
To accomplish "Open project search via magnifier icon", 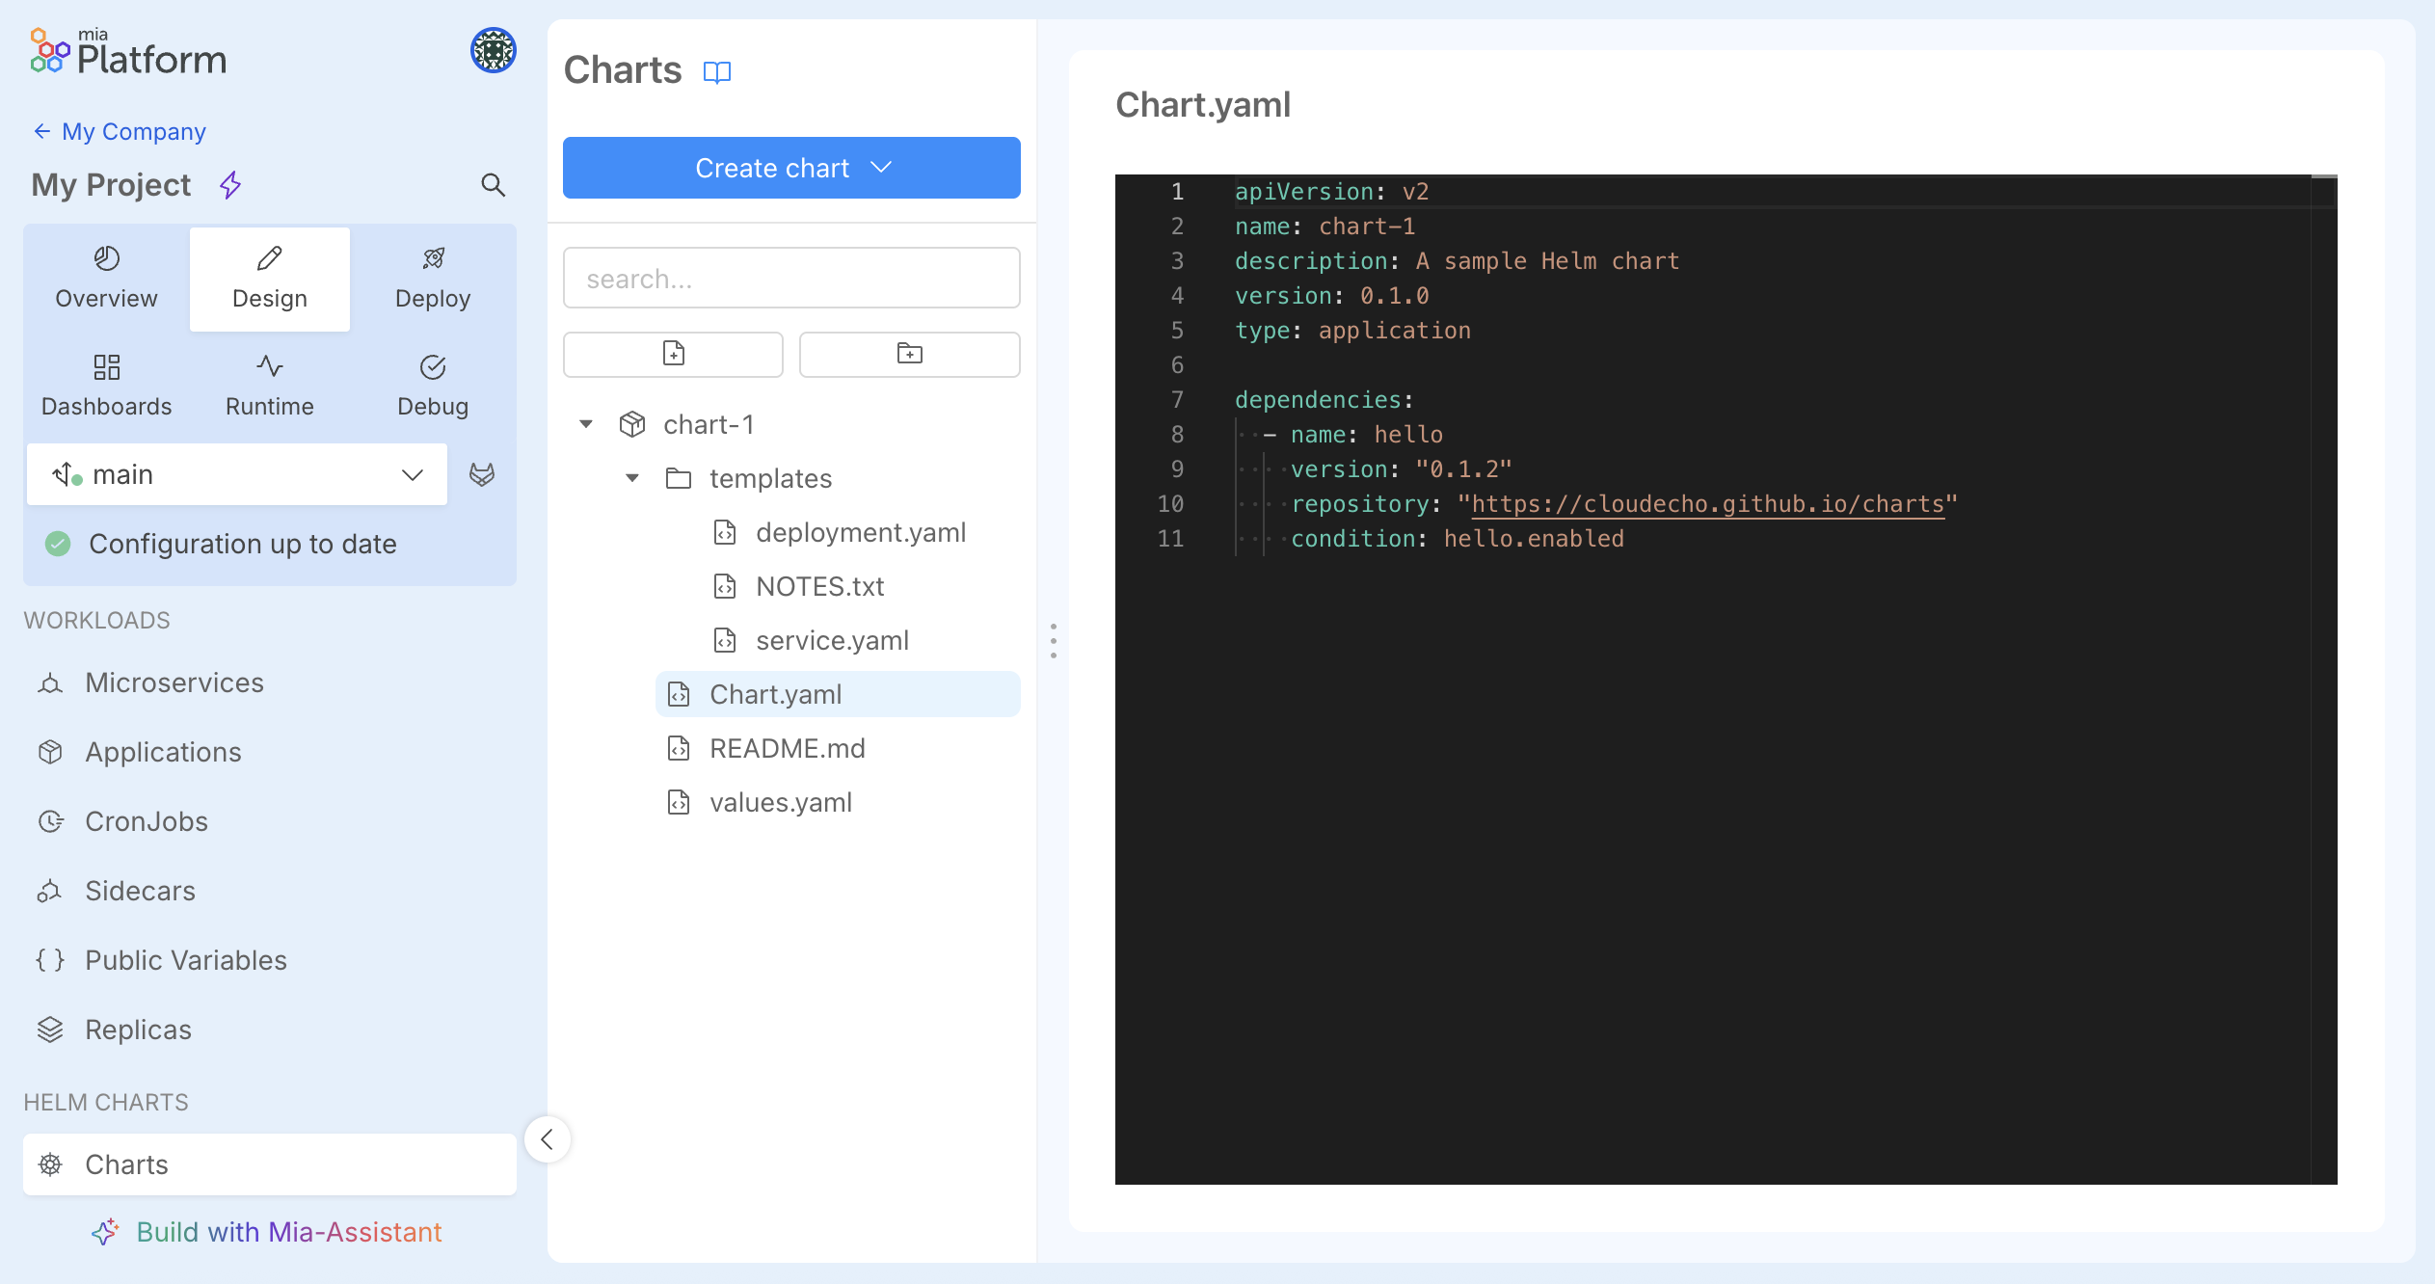I will [494, 185].
